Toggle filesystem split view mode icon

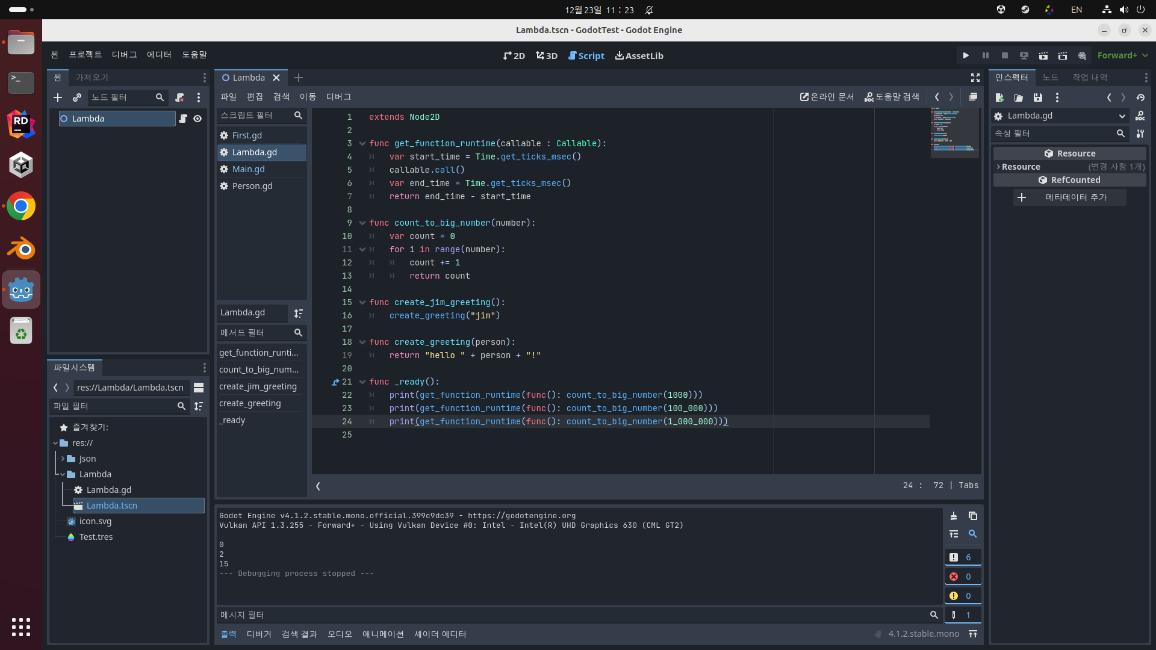(199, 388)
